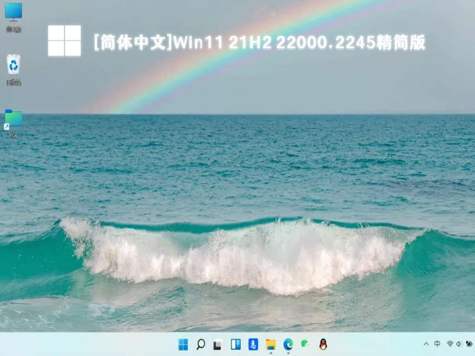The width and height of the screenshot is (475, 356).
Task: Click the large white Windows logo
Action: pyautogui.click(x=64, y=41)
